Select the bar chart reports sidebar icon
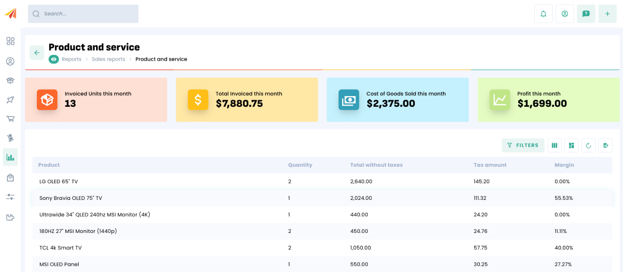This screenshot has width=623, height=272. [10, 157]
